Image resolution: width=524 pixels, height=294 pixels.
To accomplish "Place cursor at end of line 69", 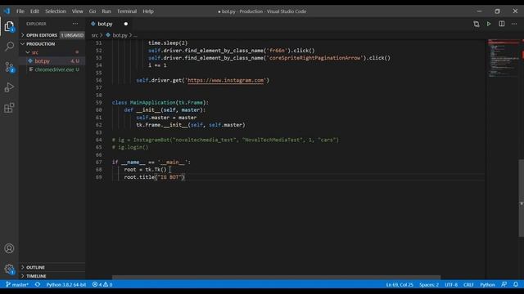I will [186, 177].
